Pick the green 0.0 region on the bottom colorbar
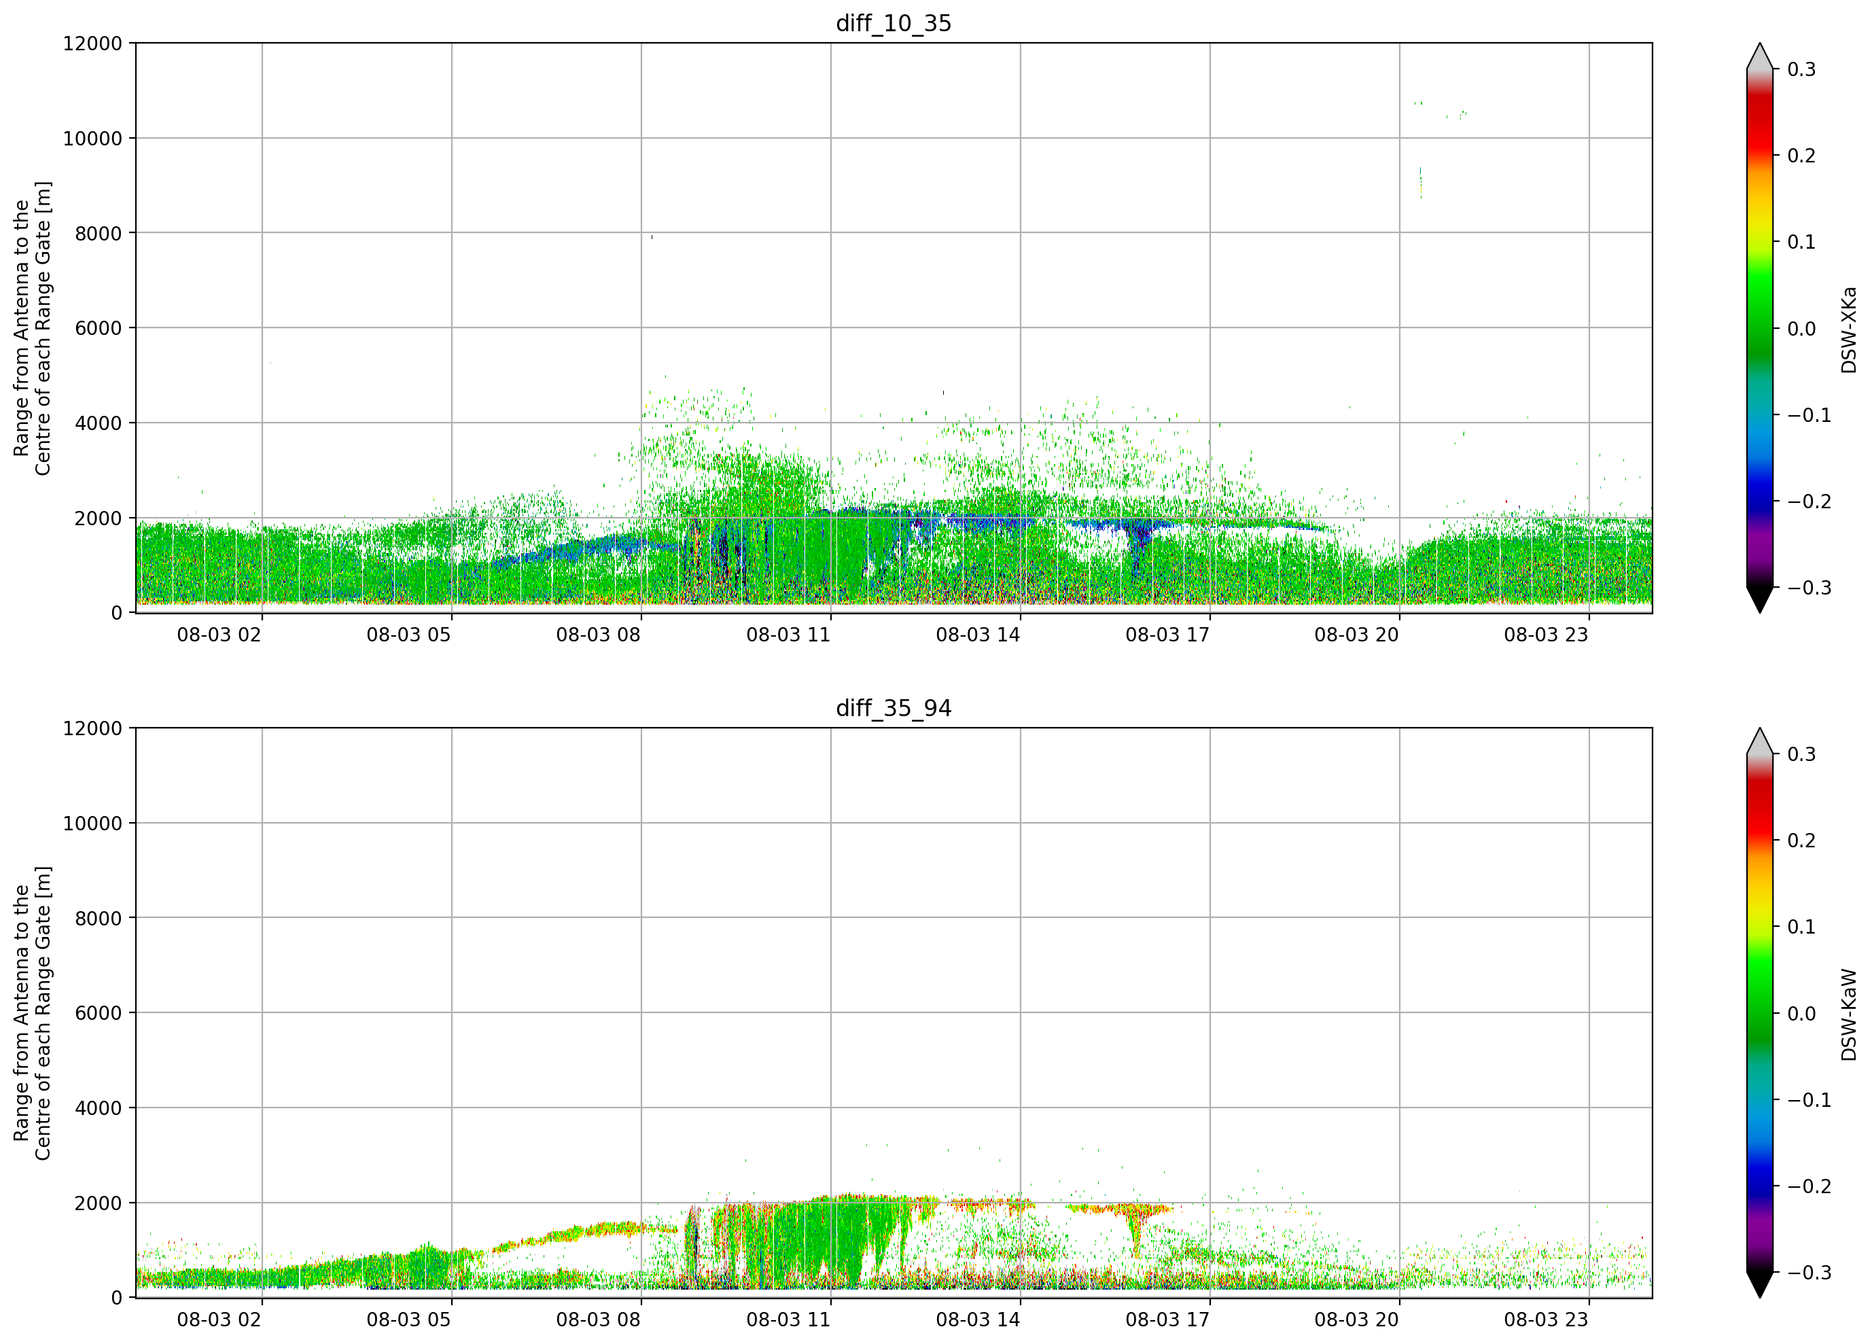The image size is (1872, 1344). [x=1760, y=1014]
